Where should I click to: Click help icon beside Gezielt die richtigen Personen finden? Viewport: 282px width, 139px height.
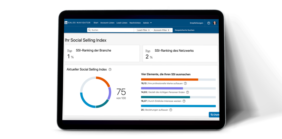pos(187,92)
